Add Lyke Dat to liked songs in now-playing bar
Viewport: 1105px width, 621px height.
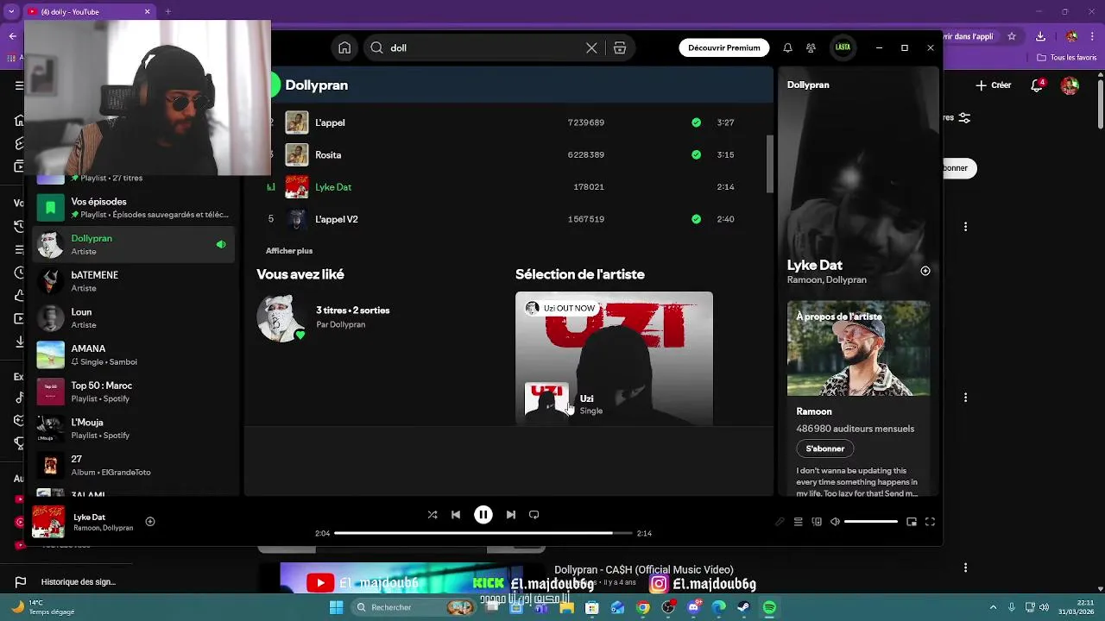[x=150, y=522]
